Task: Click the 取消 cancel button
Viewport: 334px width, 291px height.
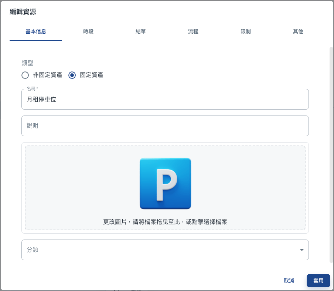Action: [x=289, y=281]
